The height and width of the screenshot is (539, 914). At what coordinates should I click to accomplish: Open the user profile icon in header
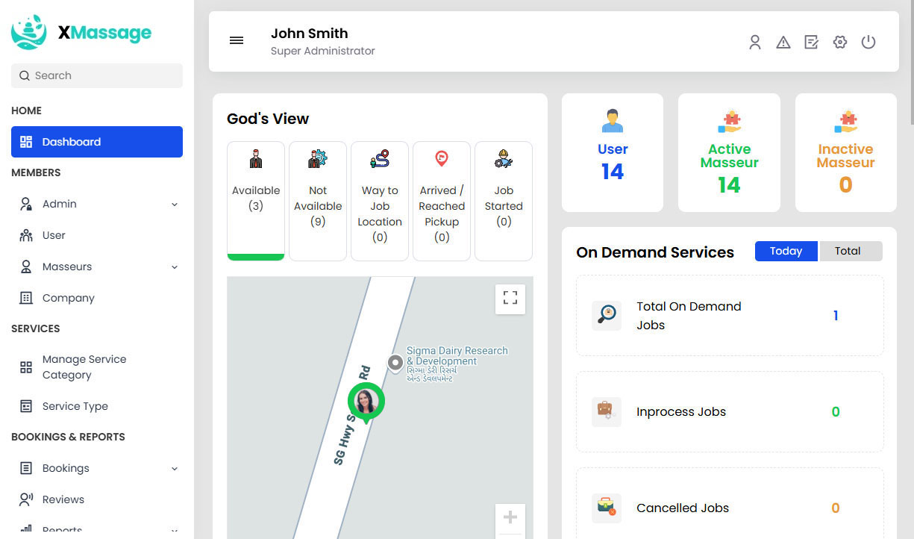755,43
